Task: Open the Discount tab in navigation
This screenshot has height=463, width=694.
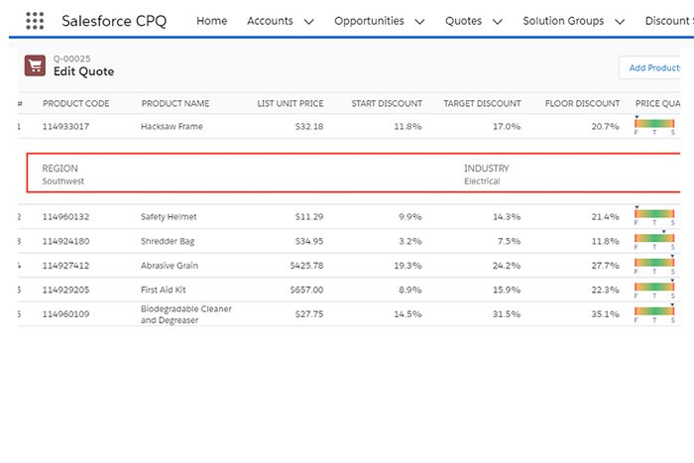Action: 667,21
